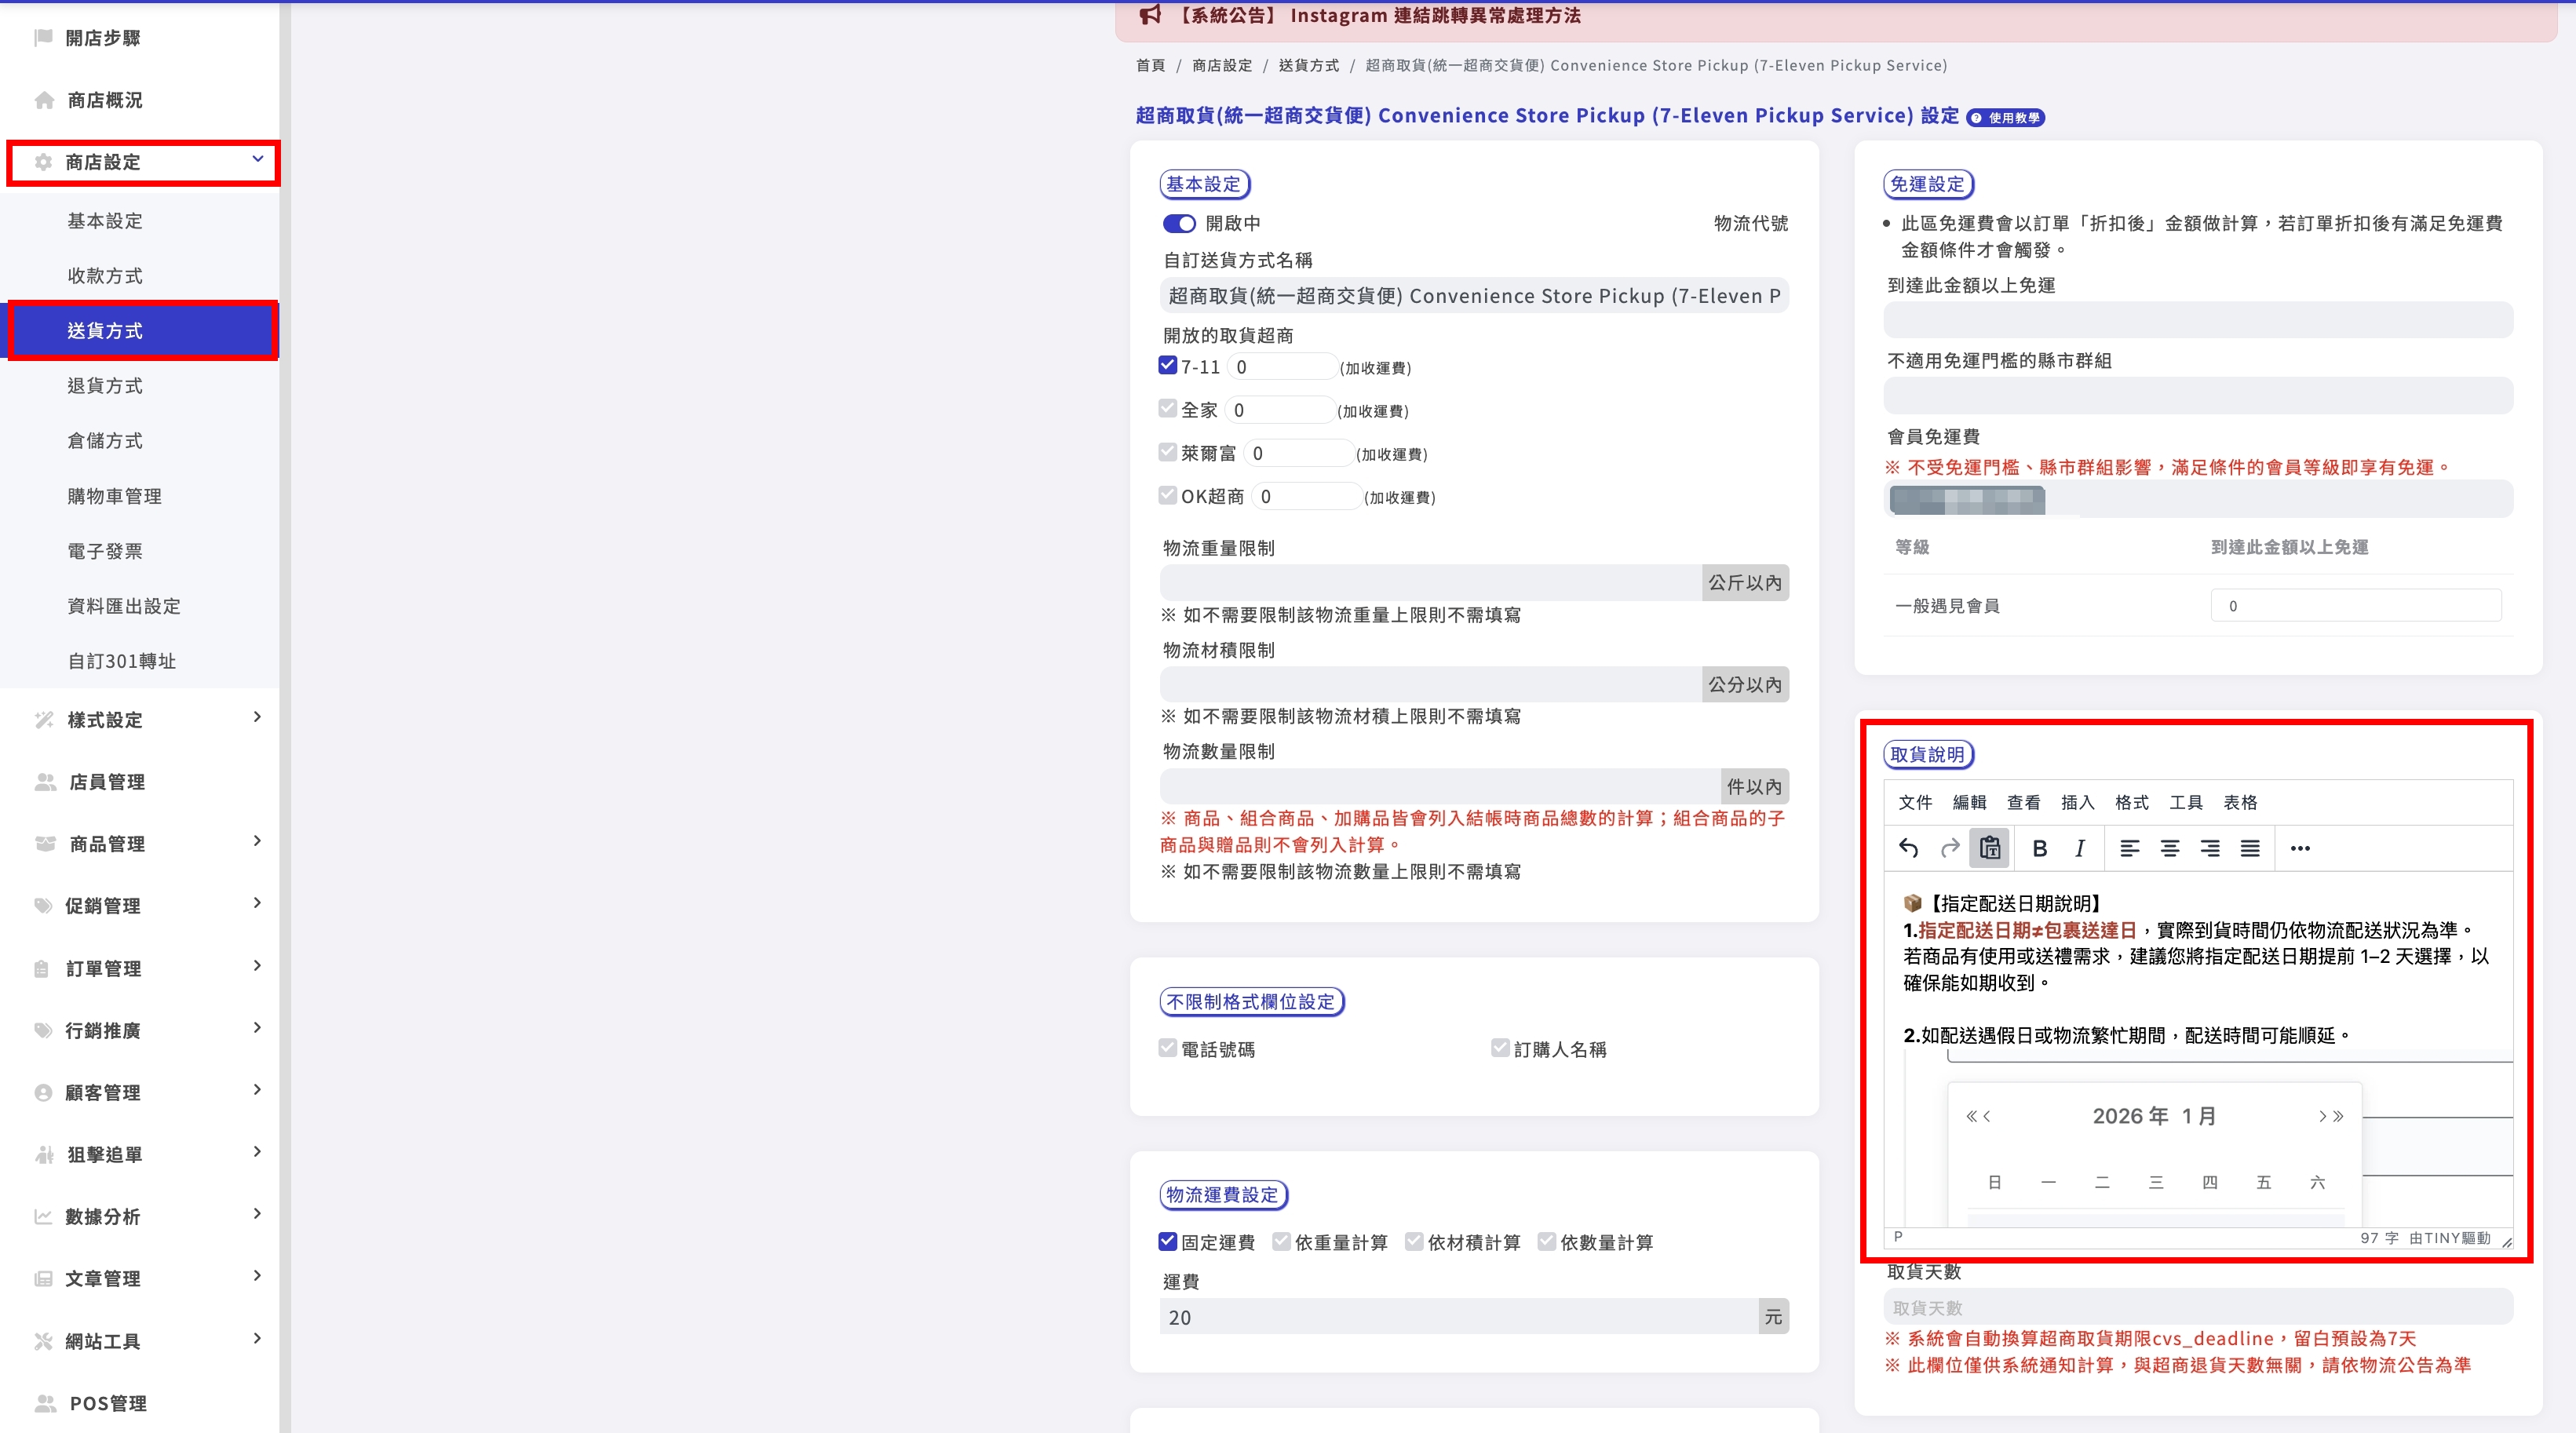The width and height of the screenshot is (2576, 1433).
Task: Check the 萊爾富 pickup store checkbox
Action: click(x=1168, y=452)
